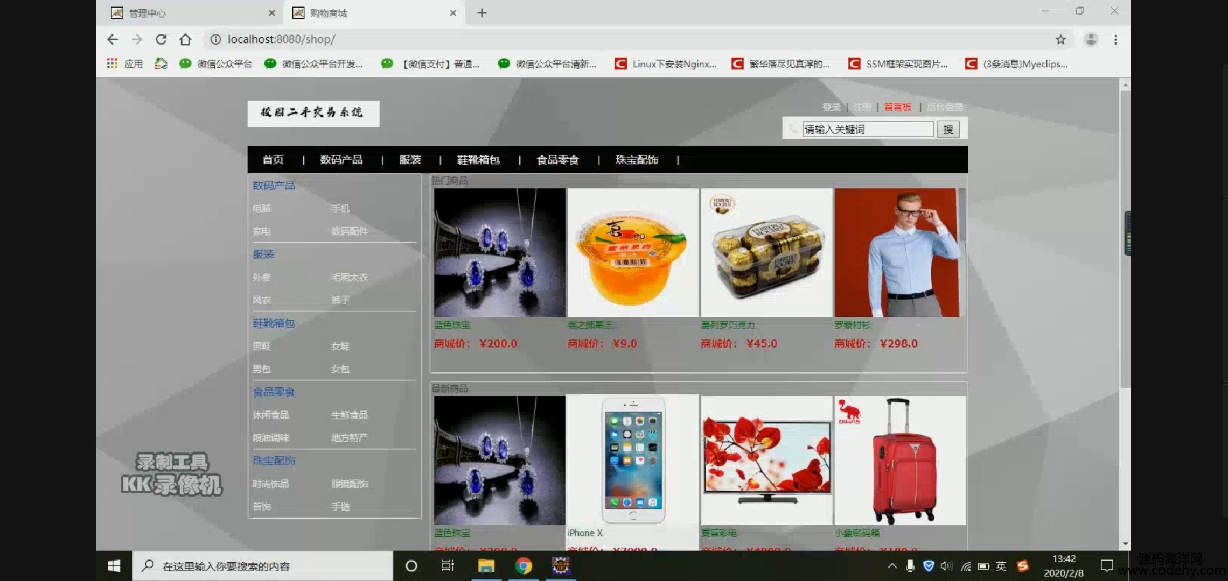Select 鞋靴箱包 in the navigation bar

(478, 160)
